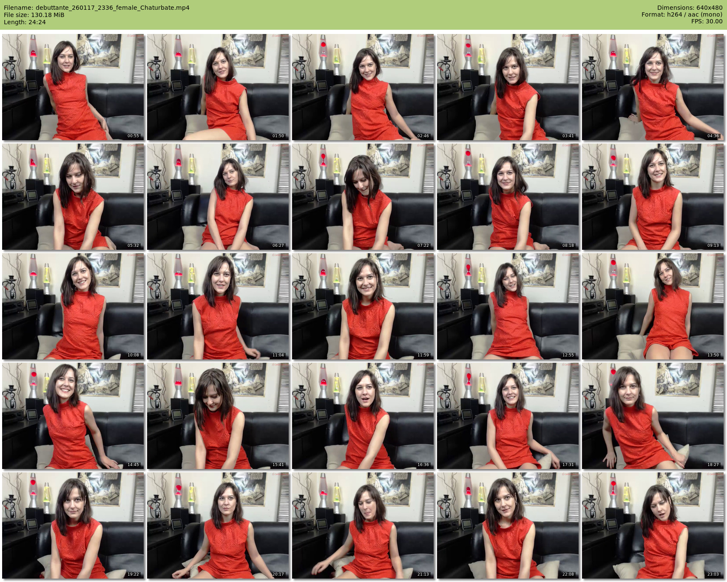
Task: Click the Length 24:24 text
Action: pos(25,22)
